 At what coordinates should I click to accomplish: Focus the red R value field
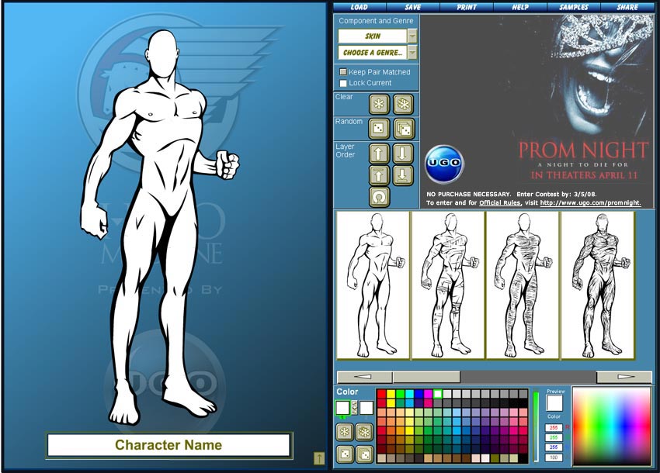pos(554,427)
